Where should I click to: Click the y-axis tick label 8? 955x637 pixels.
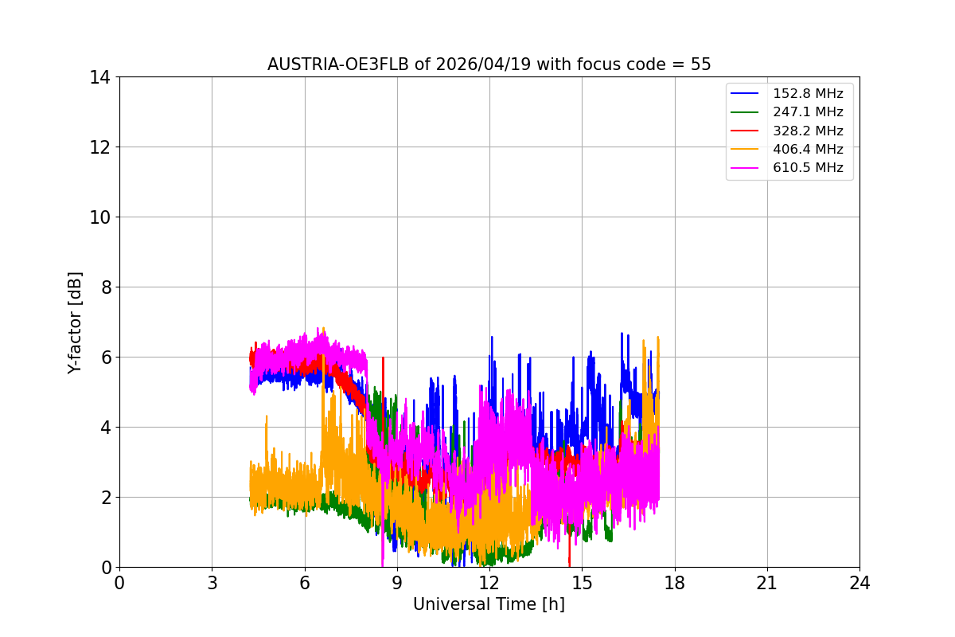(x=107, y=287)
